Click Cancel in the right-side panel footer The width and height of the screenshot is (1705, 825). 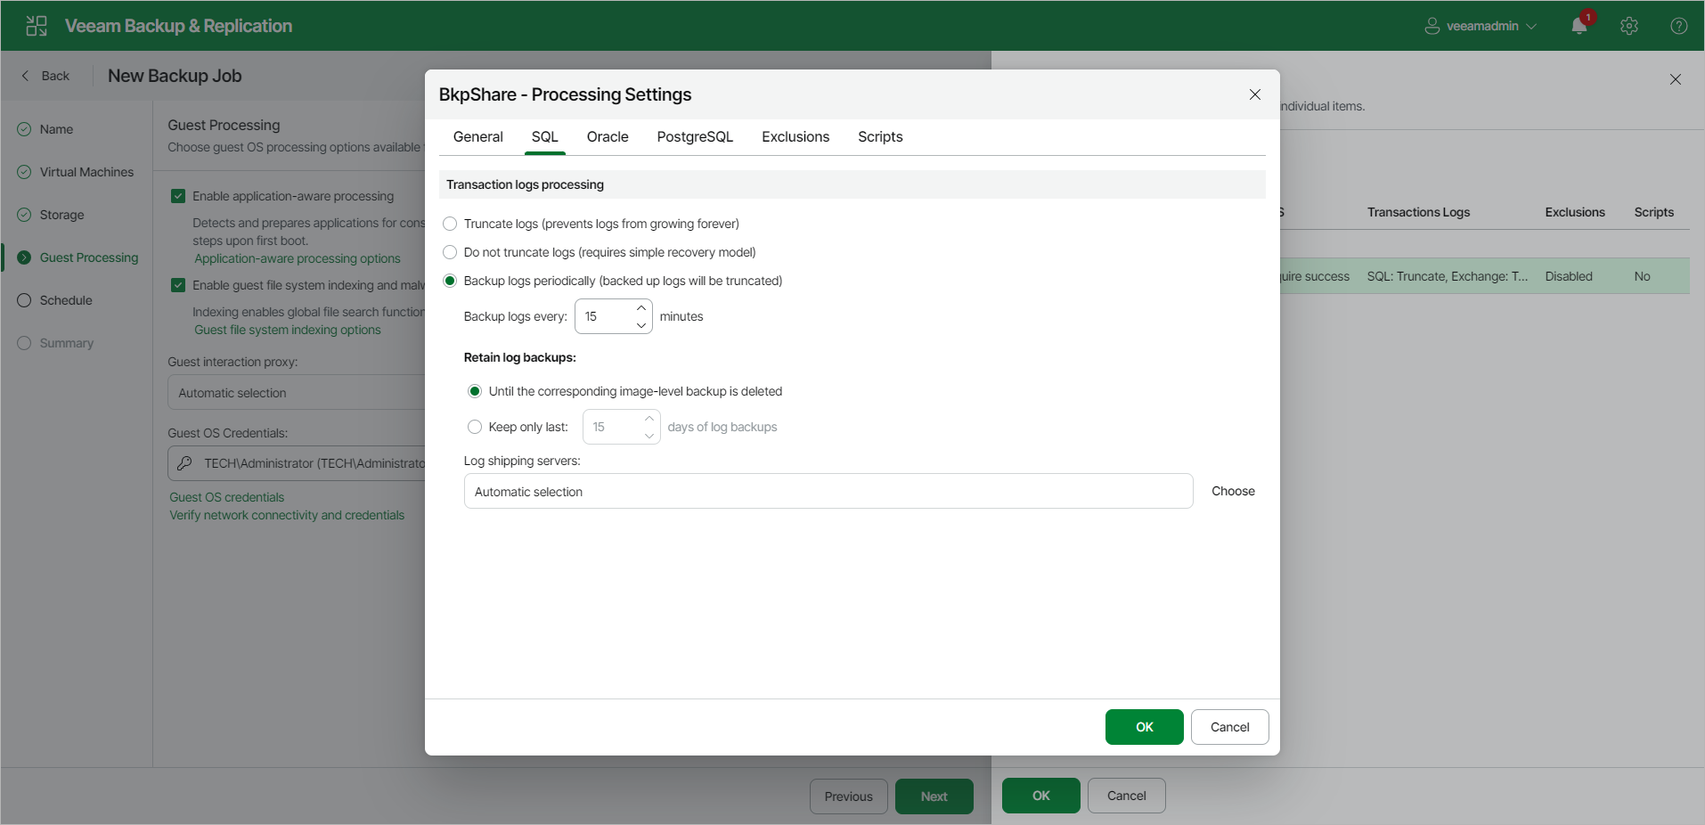[x=1127, y=796]
